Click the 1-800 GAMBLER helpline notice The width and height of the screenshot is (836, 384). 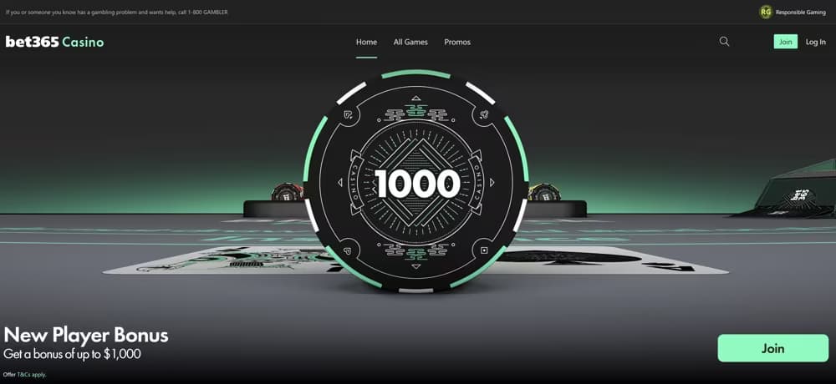[116, 13]
